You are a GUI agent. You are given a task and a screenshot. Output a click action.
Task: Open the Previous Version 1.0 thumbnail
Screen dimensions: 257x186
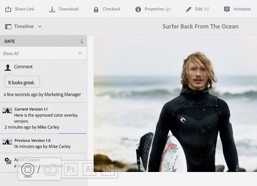(x=7, y=142)
